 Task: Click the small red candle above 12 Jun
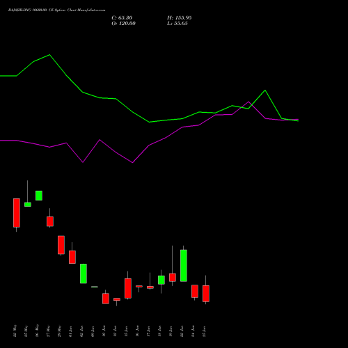point(117,299)
